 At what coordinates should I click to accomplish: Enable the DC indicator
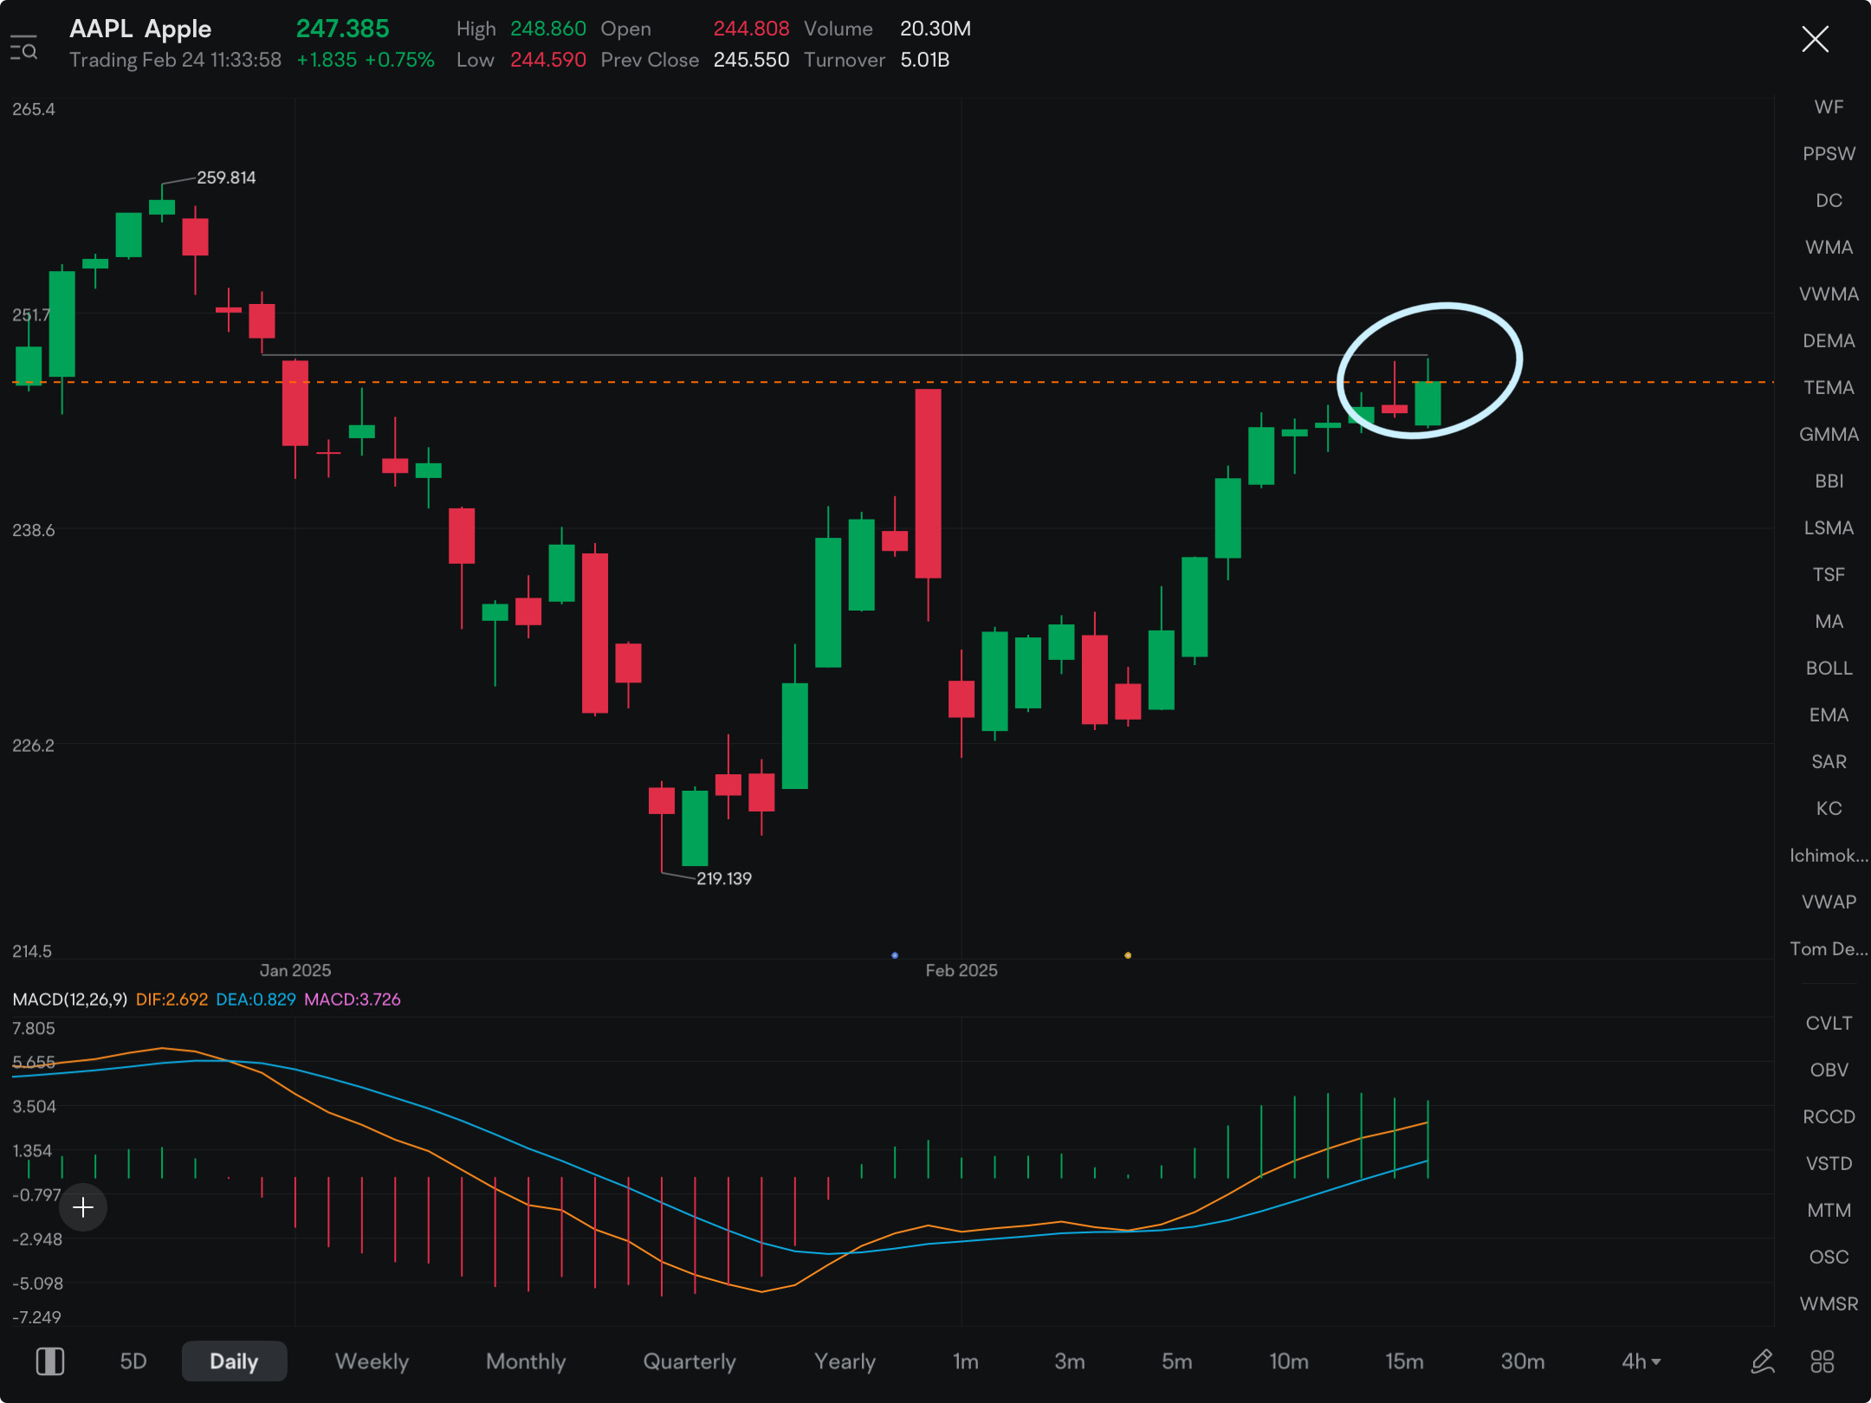pos(1829,201)
